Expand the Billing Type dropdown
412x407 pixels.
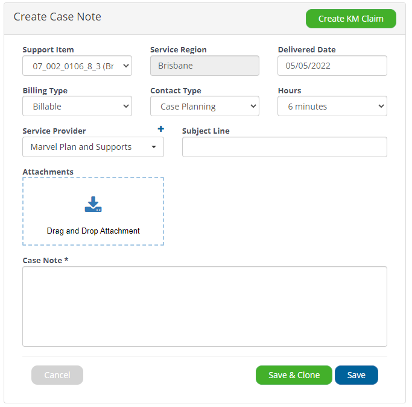pyautogui.click(x=77, y=106)
